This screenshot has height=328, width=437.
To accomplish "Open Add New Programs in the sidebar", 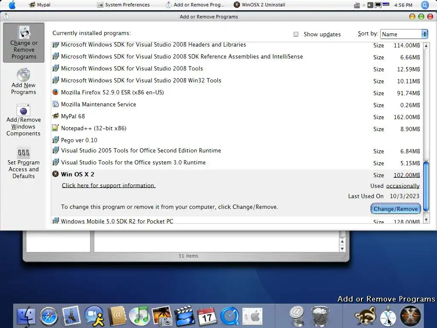I will point(24,82).
